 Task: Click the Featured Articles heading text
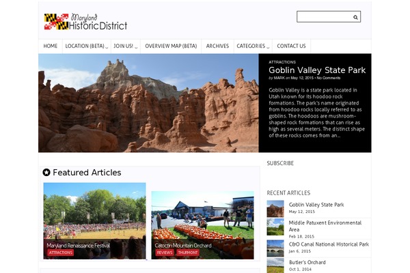click(87, 173)
